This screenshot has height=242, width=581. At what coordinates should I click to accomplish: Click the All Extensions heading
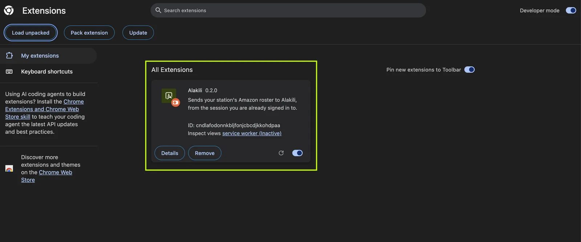(x=172, y=70)
